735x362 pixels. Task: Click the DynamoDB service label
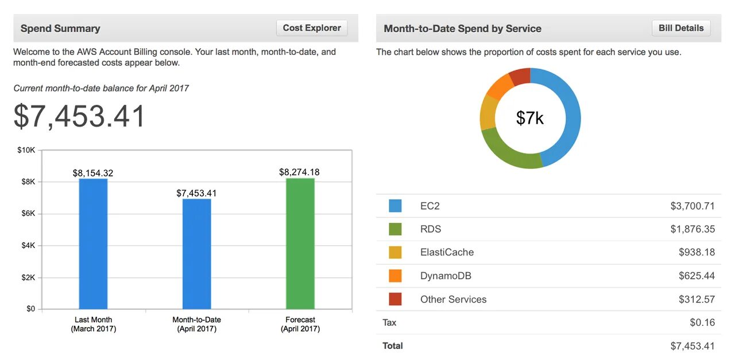[446, 276]
